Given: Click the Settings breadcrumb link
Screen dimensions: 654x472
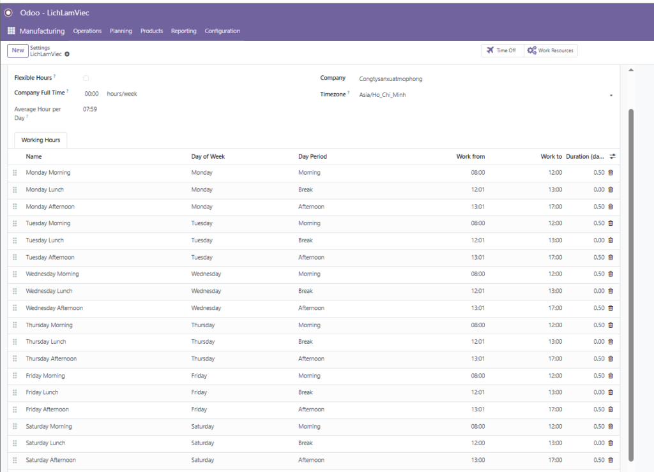Looking at the screenshot, I should 40,47.
